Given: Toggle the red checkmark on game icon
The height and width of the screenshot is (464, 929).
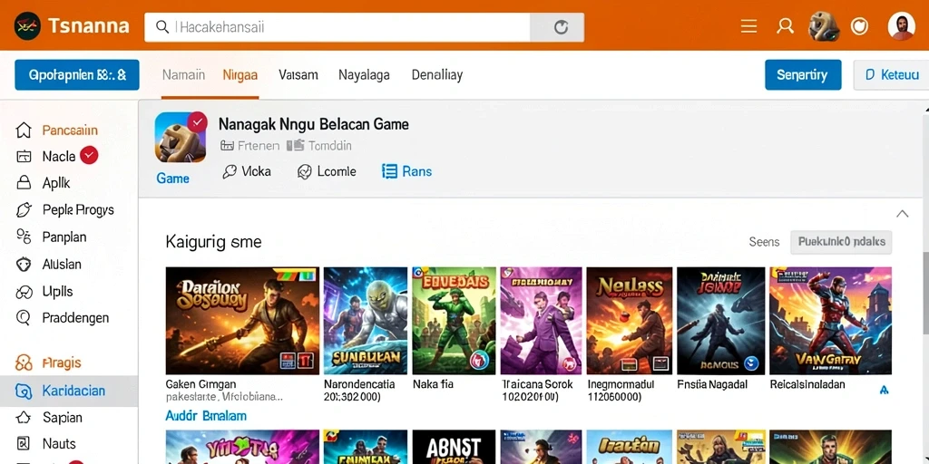Looking at the screenshot, I should [x=197, y=121].
